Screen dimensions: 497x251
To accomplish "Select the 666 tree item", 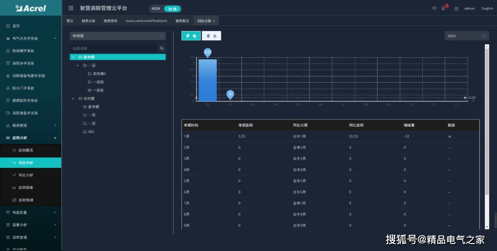I will click(x=91, y=132).
